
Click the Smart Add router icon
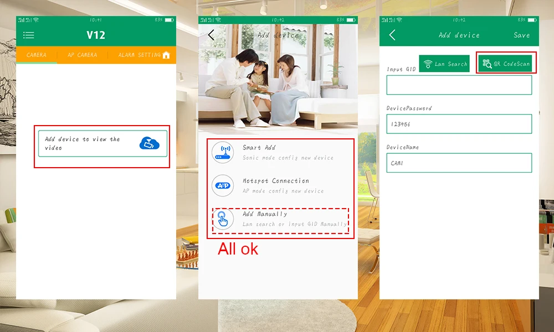(223, 152)
